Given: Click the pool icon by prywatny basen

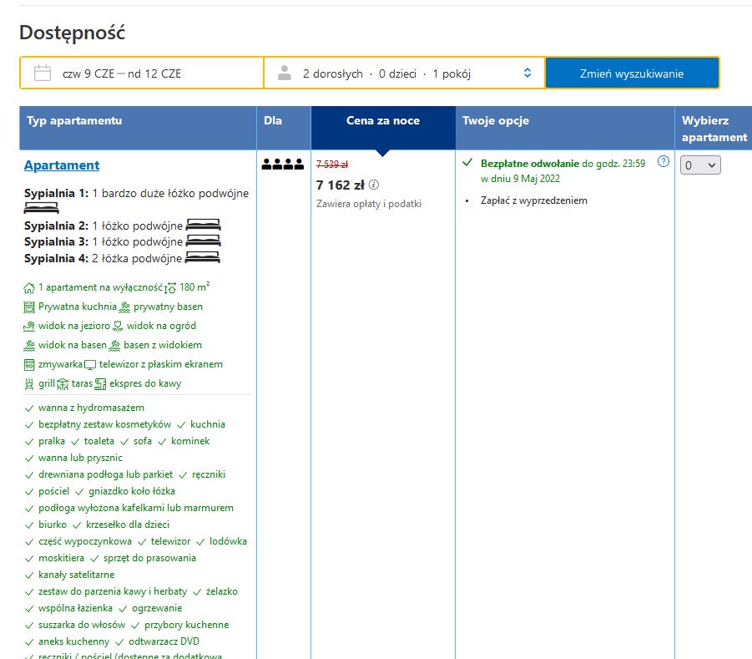Looking at the screenshot, I should click(x=124, y=307).
